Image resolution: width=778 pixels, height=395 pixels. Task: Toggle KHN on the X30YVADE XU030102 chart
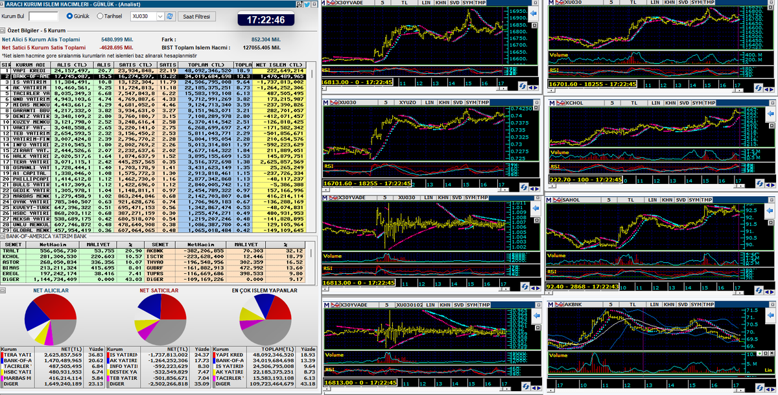[x=445, y=305]
